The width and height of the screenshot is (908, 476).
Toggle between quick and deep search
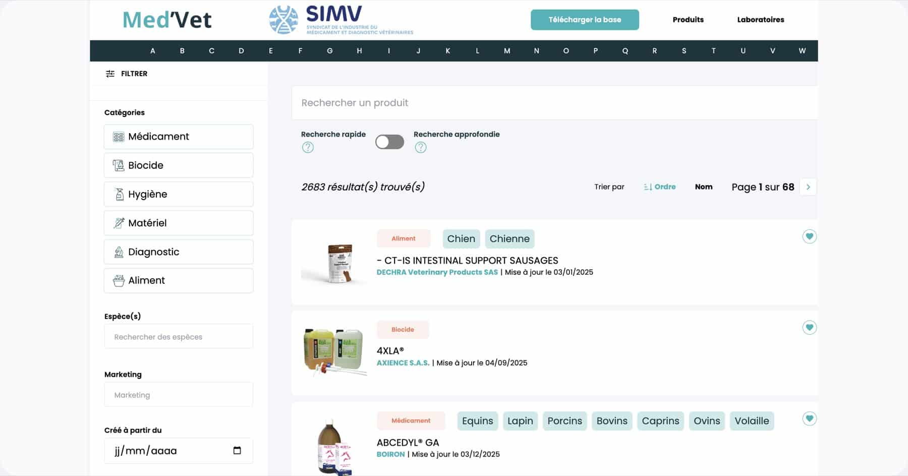(x=389, y=142)
